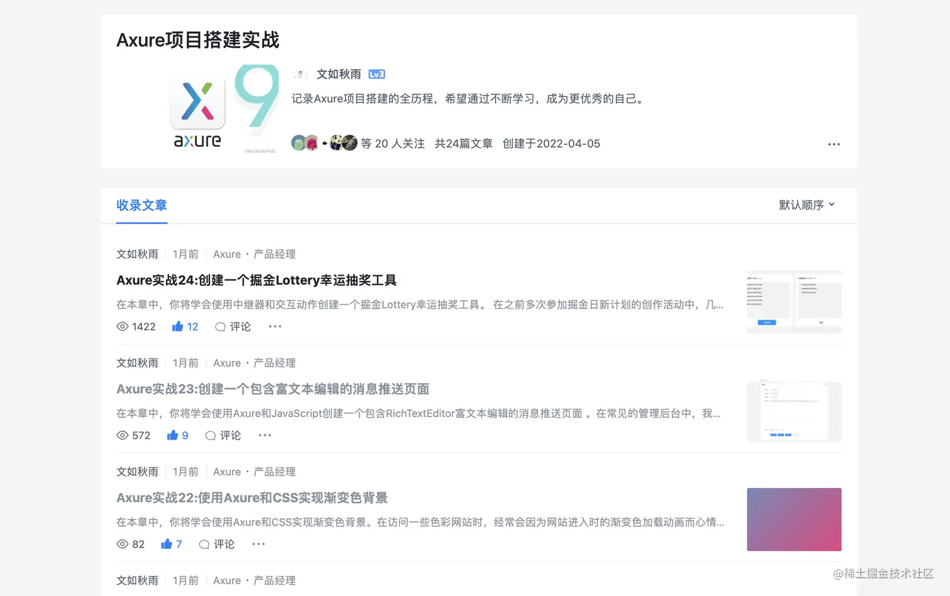Click the column description starting 记录Axure项目搭建

(469, 99)
